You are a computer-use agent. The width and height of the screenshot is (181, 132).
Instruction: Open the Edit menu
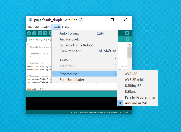(36, 27)
